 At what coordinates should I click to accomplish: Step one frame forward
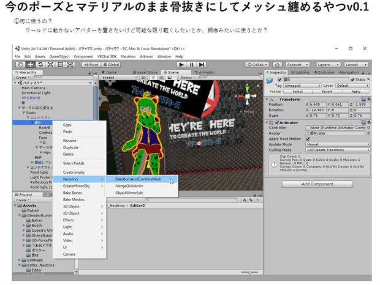coord(202,65)
